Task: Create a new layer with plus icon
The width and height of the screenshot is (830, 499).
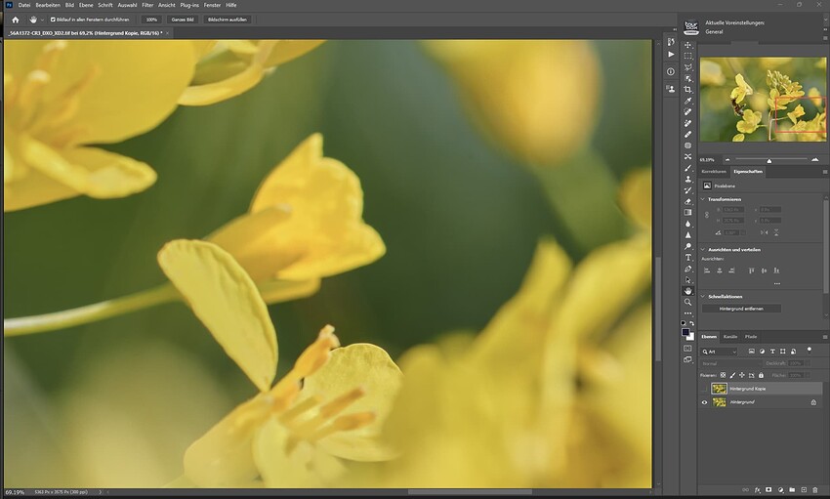Action: 806,489
